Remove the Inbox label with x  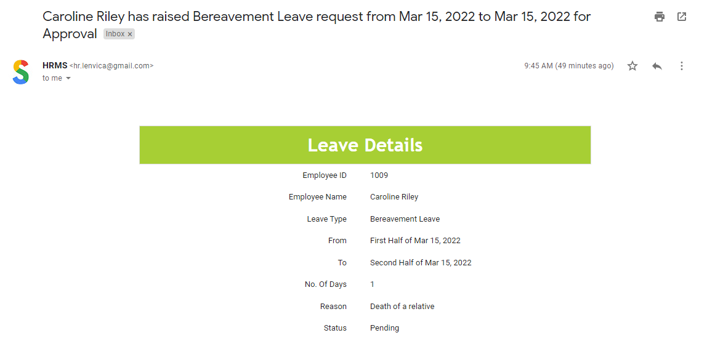(x=130, y=34)
